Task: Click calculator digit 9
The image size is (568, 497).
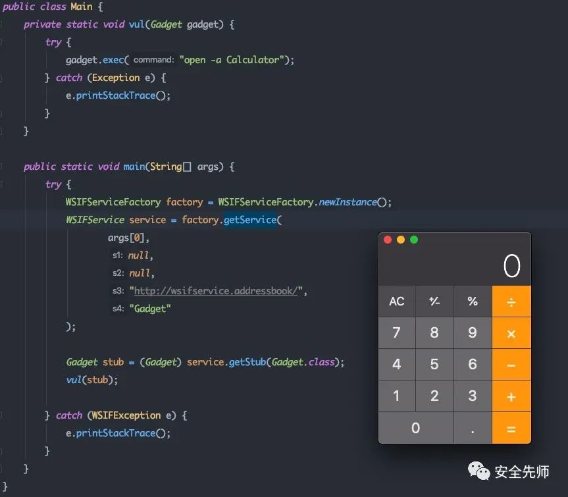Action: tap(473, 333)
